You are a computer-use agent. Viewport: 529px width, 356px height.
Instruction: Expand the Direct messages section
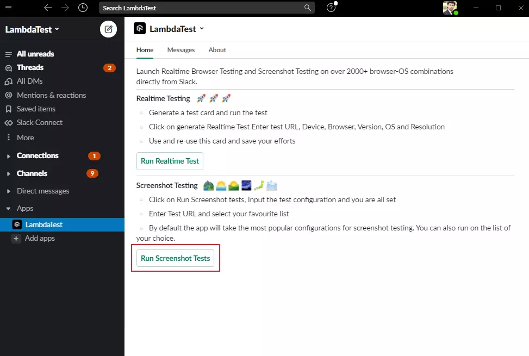[x=42, y=191]
